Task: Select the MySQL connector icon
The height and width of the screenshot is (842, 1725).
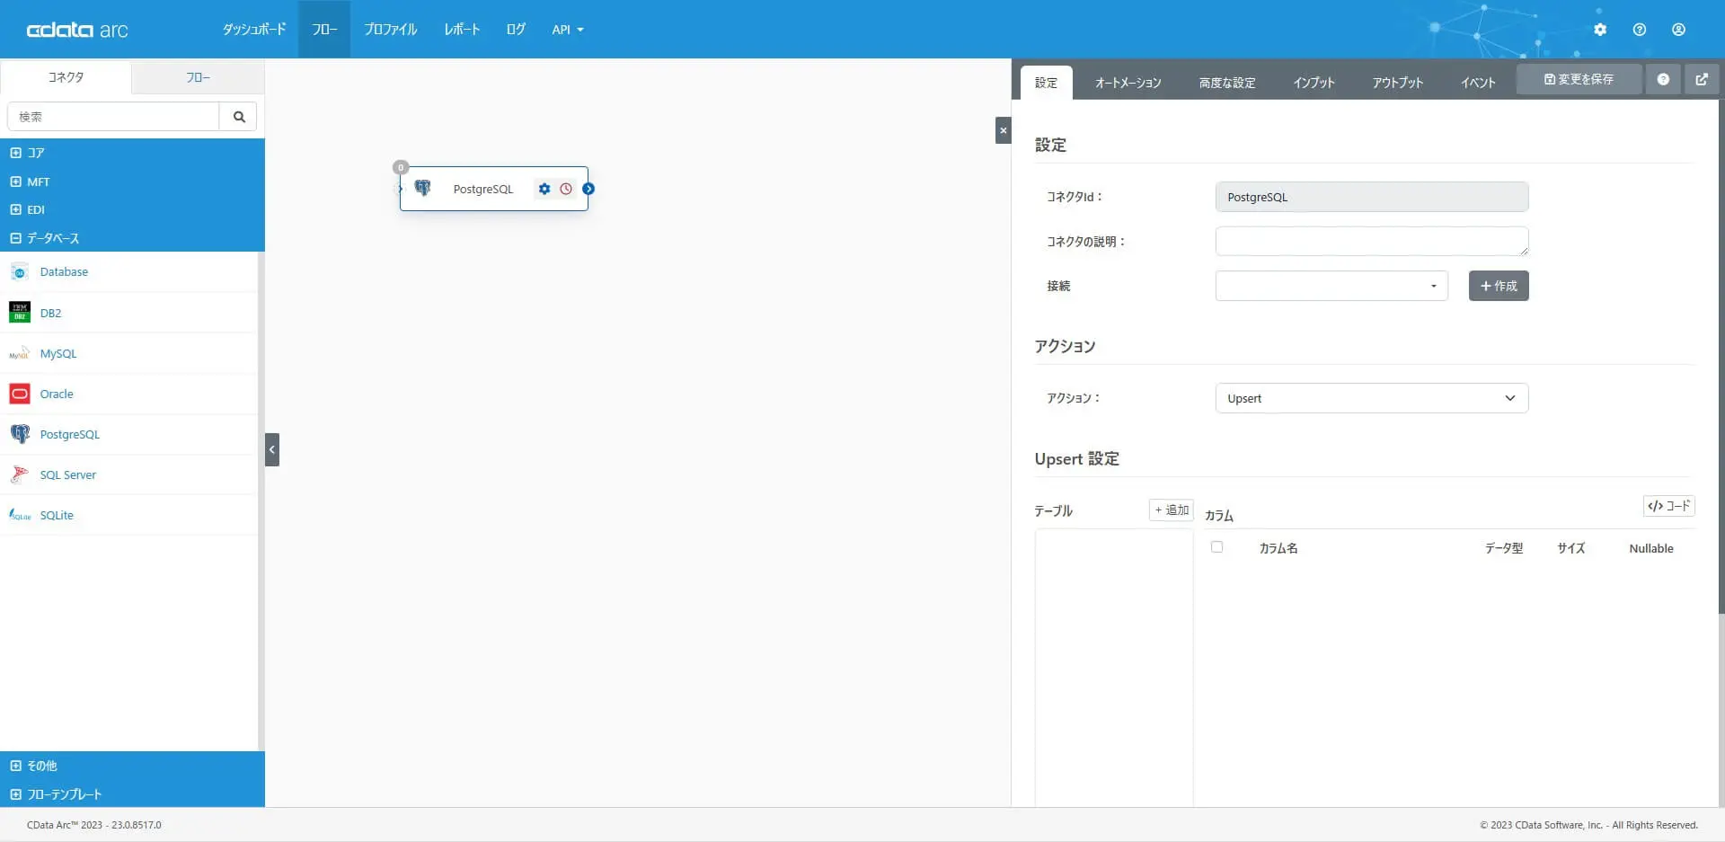Action: pyautogui.click(x=20, y=353)
